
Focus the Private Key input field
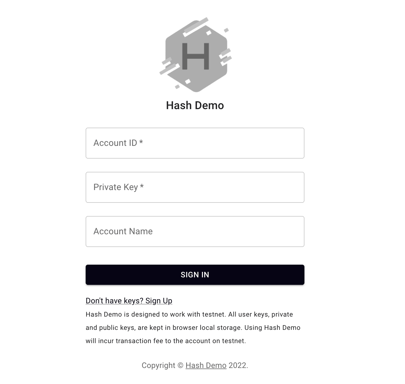[x=195, y=187]
